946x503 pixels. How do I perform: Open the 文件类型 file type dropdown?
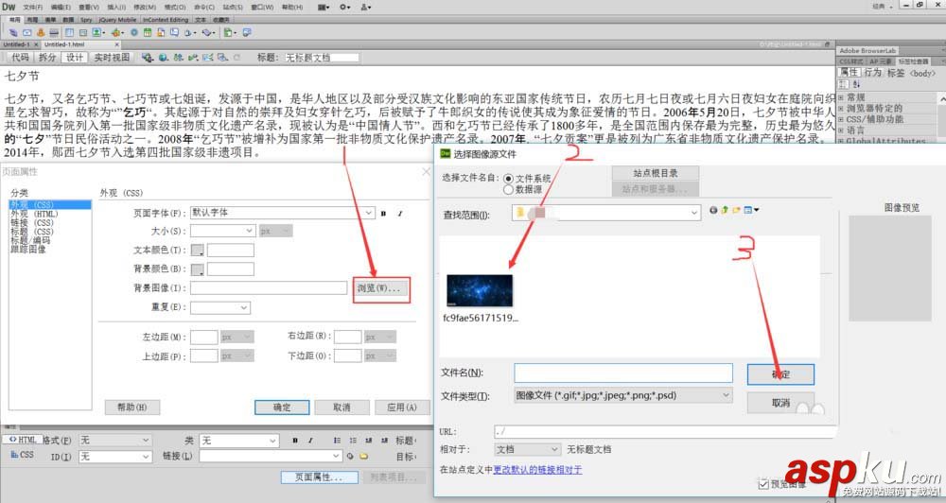pyautogui.click(x=623, y=395)
